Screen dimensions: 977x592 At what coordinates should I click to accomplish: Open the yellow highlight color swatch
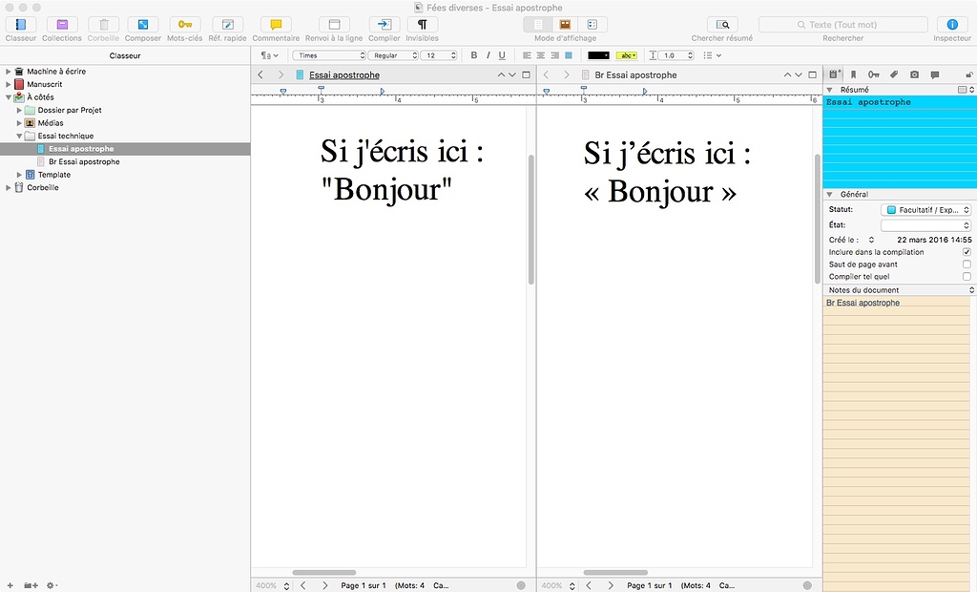pyautogui.click(x=626, y=55)
